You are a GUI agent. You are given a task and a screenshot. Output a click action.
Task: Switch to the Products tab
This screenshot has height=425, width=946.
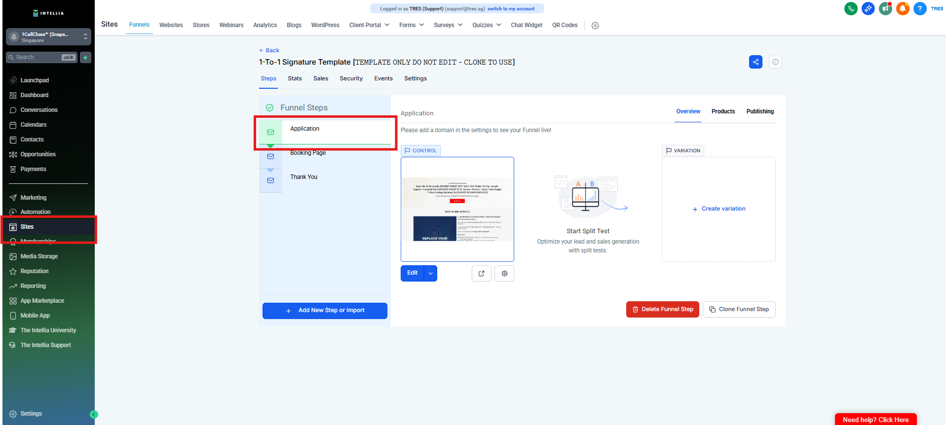coord(723,111)
